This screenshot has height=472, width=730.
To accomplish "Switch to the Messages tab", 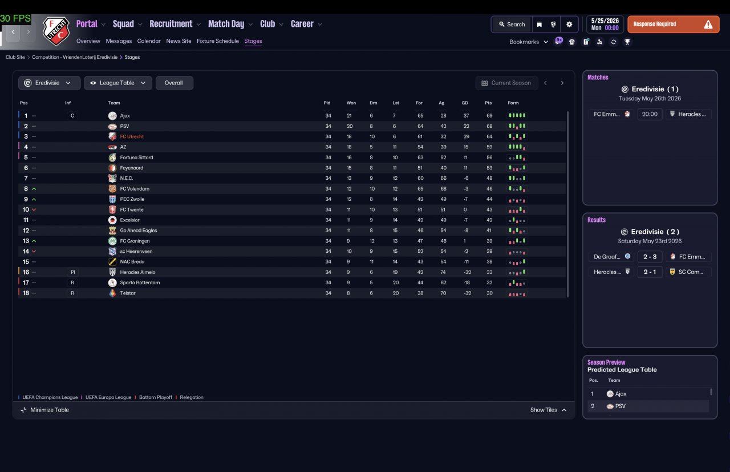I will [x=119, y=41].
